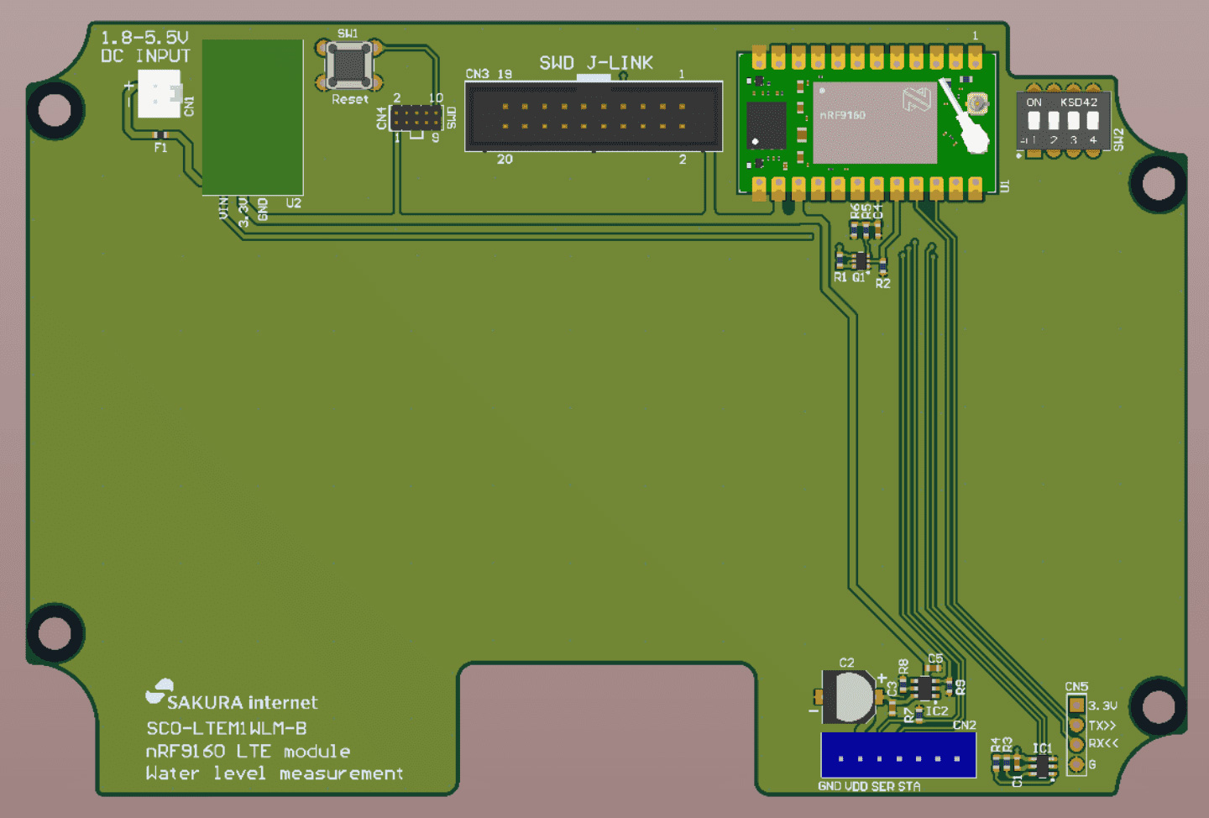Click the CN5 RX<< pad
The height and width of the screenshot is (818, 1209).
point(1076,744)
